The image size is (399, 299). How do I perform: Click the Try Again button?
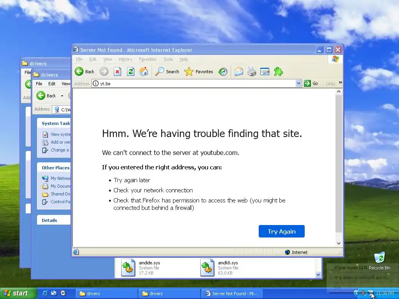coord(281,231)
